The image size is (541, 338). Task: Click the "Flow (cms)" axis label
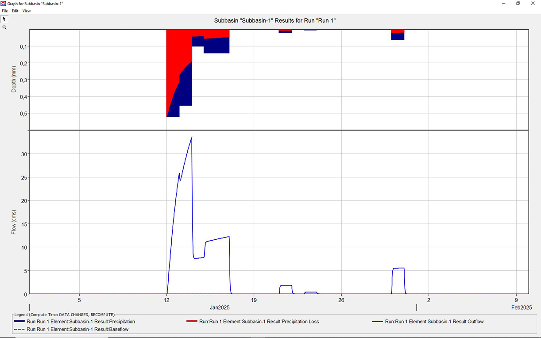pos(14,221)
